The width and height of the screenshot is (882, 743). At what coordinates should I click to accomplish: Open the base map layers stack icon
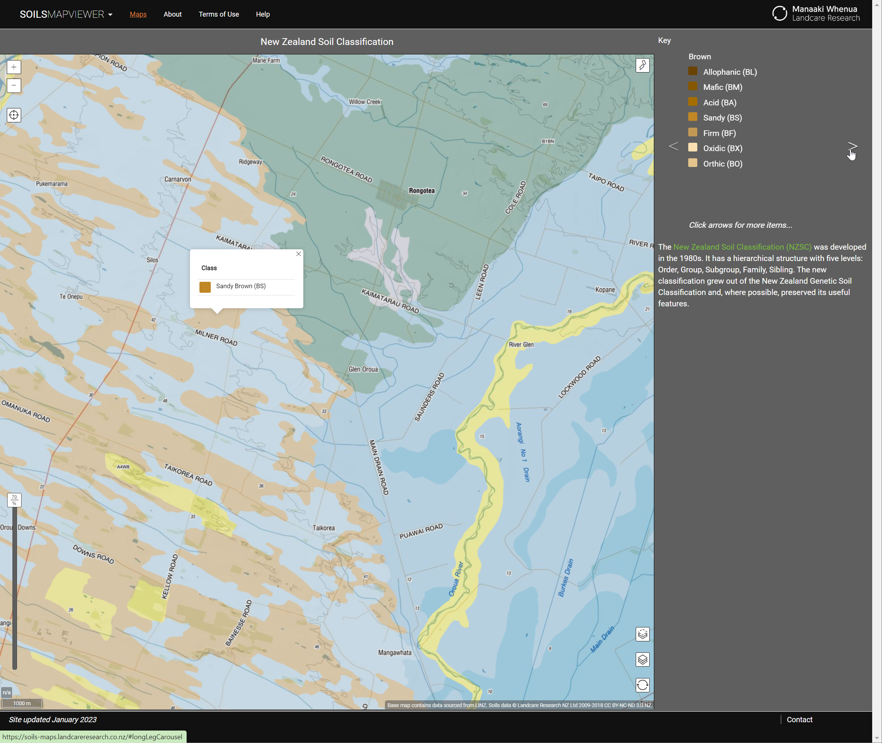(x=643, y=660)
